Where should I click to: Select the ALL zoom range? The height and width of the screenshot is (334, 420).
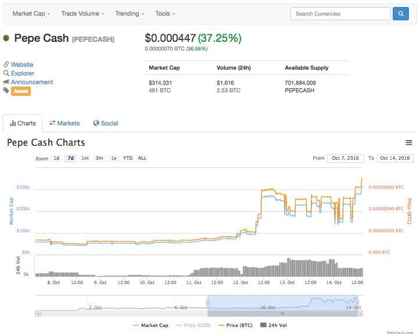click(142, 159)
